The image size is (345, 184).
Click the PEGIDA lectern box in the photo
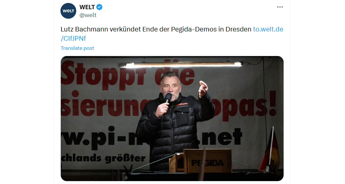point(207,161)
